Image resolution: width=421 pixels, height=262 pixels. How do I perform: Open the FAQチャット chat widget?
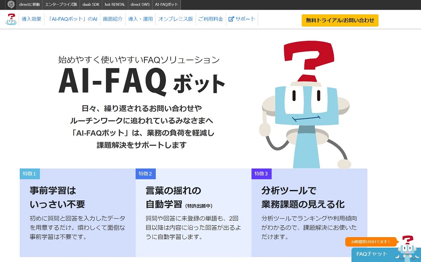point(372,254)
